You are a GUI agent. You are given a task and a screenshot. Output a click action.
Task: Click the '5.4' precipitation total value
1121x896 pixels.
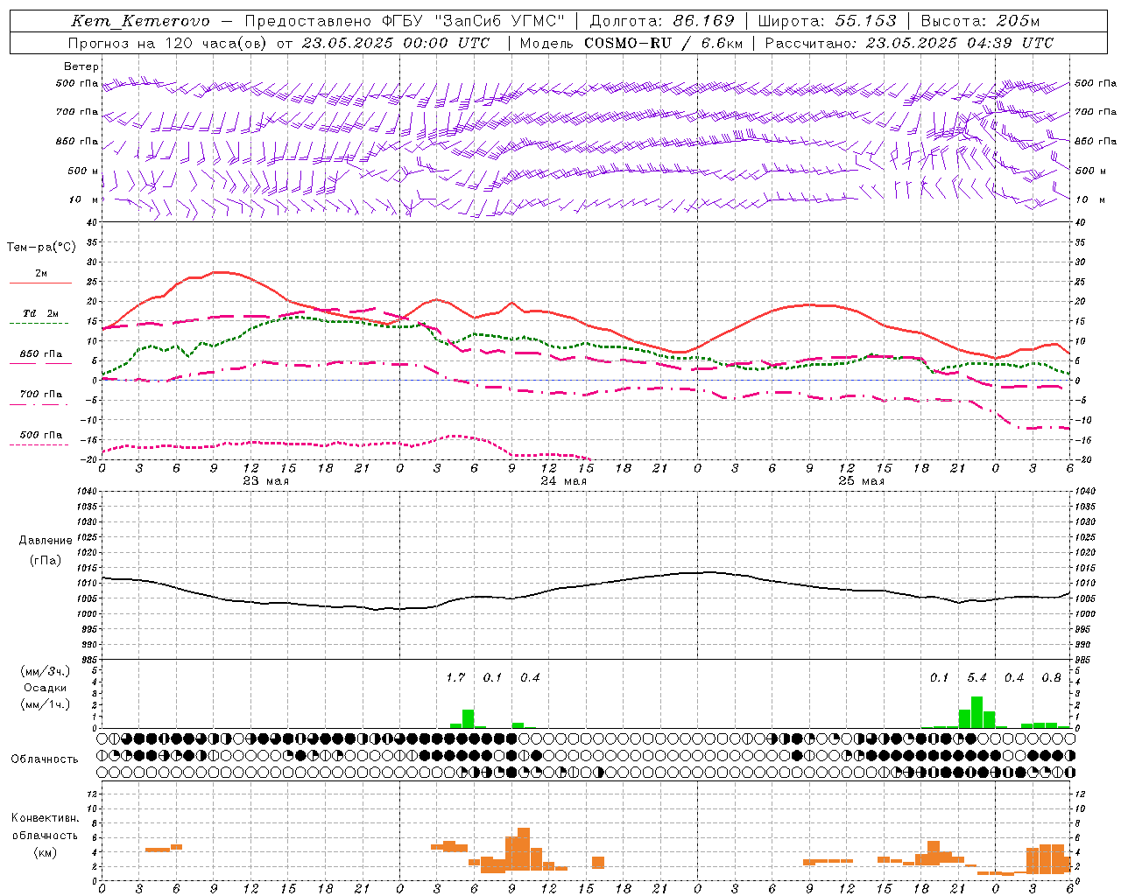(976, 678)
